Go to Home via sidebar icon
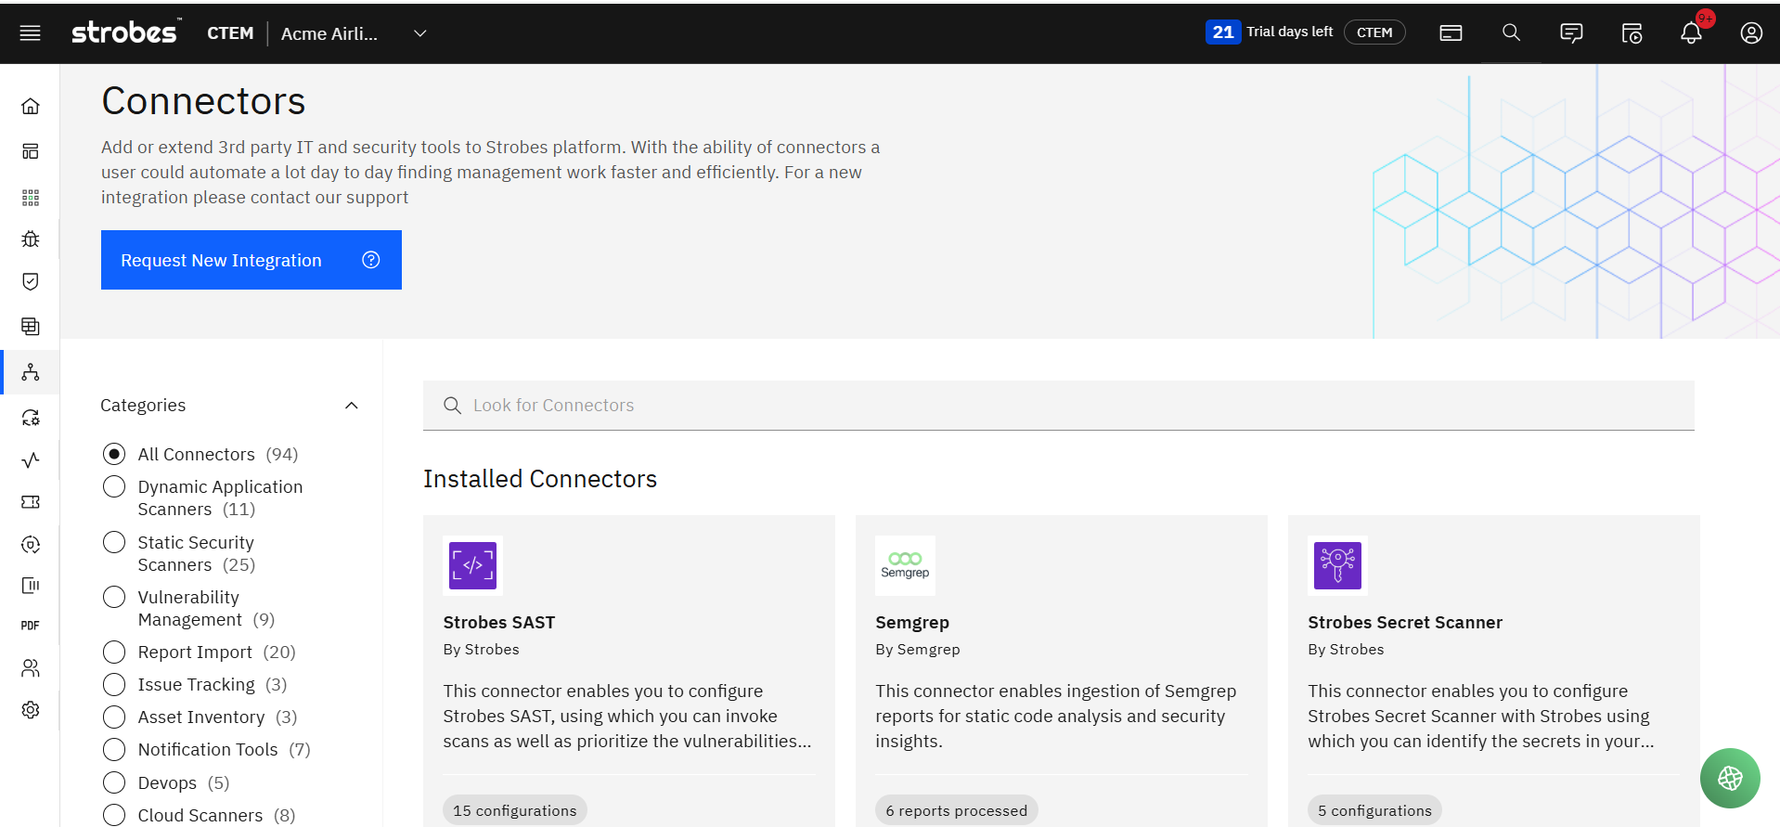Image resolution: width=1780 pixels, height=827 pixels. tap(31, 107)
